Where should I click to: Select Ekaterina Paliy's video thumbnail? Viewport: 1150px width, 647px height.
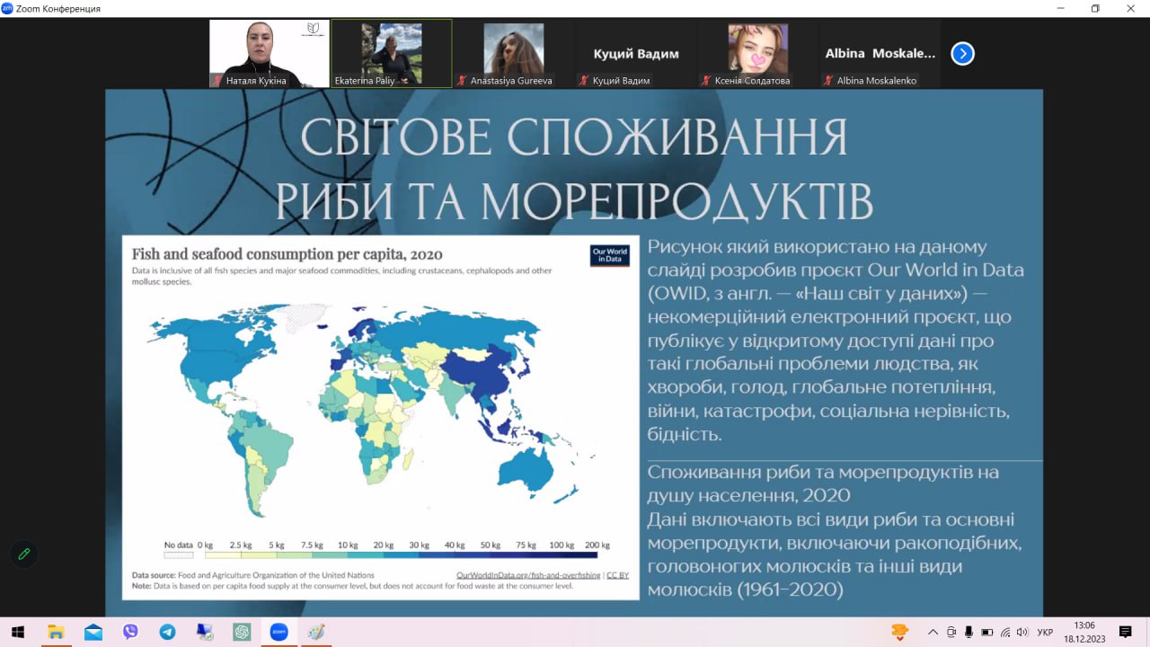coord(391,52)
